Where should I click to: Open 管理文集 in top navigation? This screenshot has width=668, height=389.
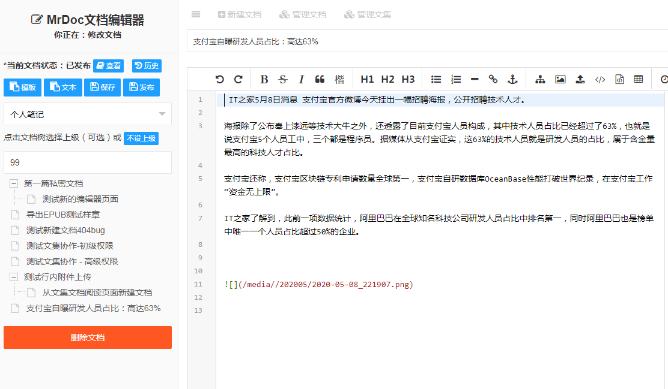[x=368, y=14]
